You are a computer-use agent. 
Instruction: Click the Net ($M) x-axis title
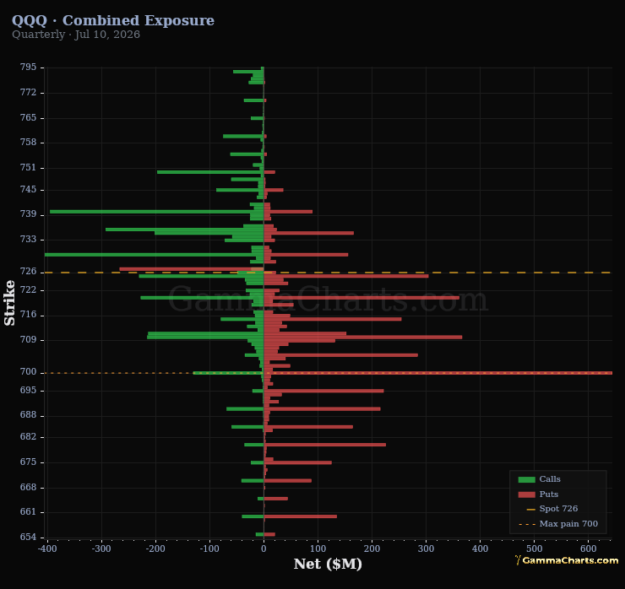[x=328, y=564]
